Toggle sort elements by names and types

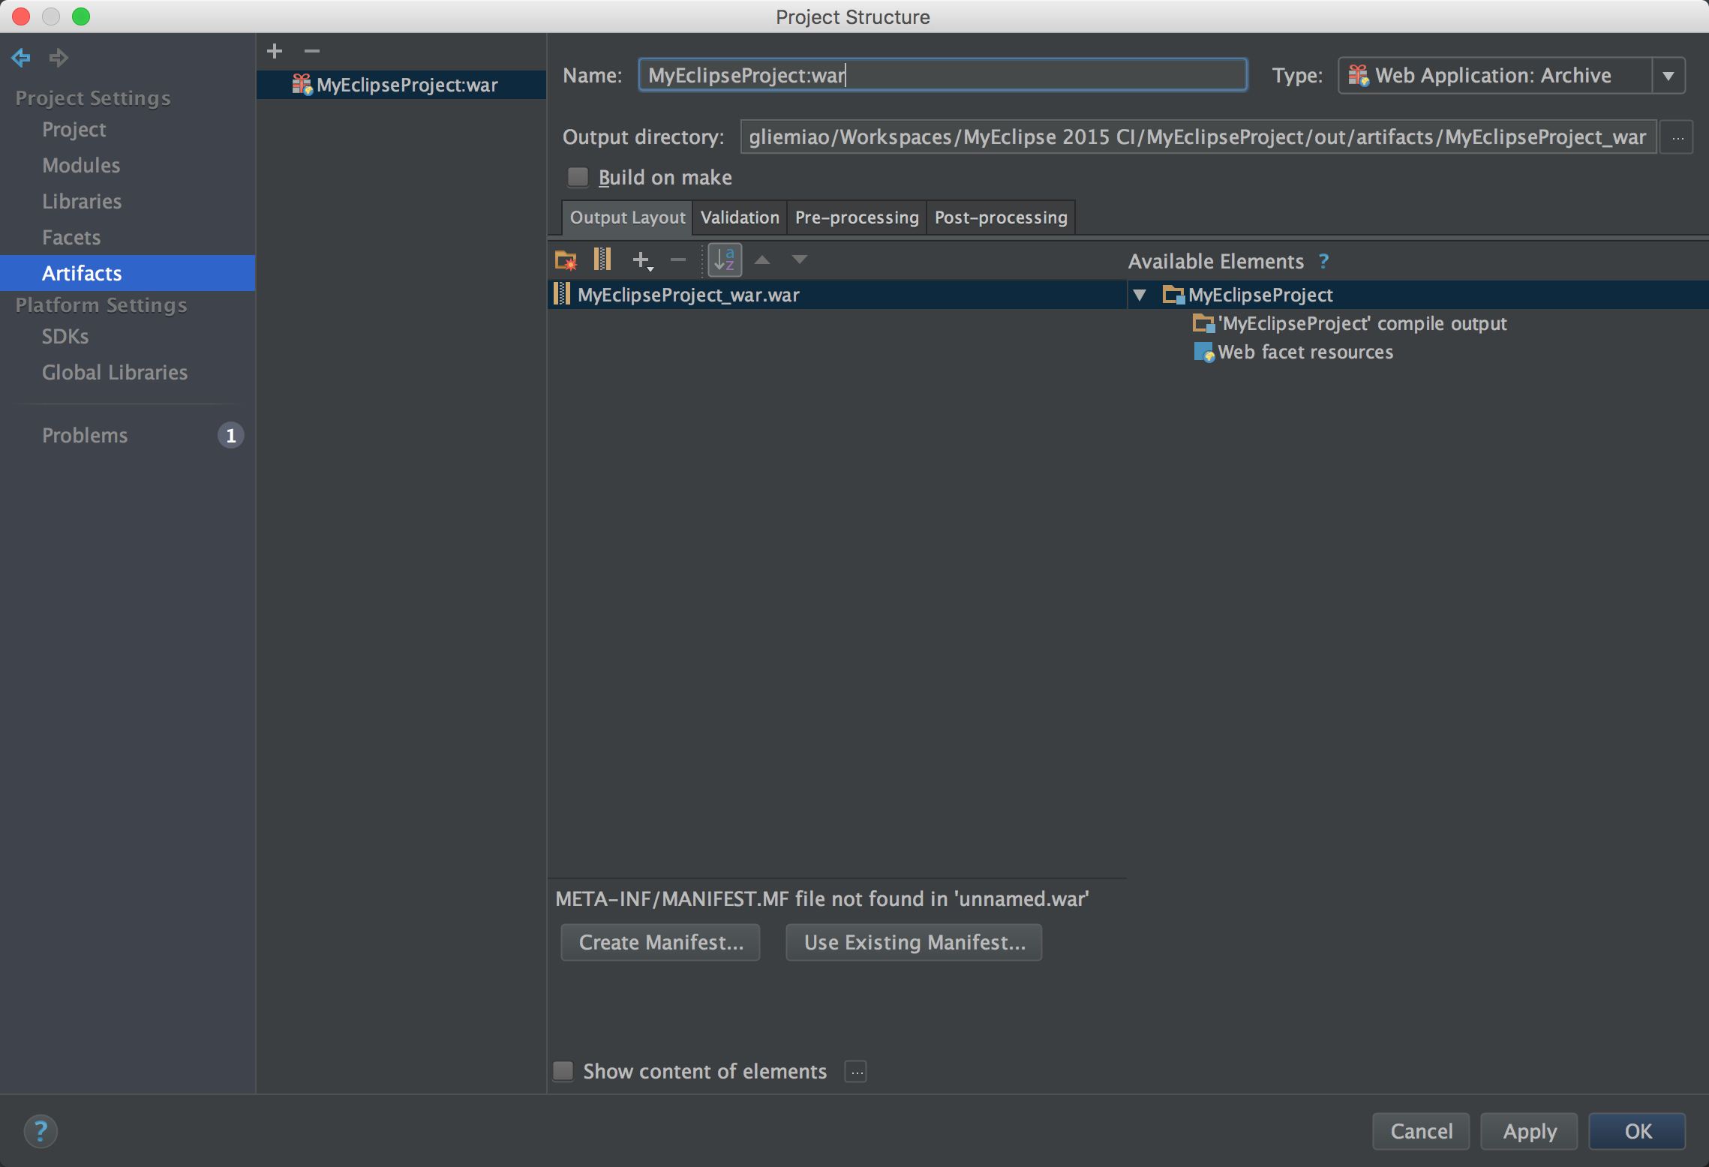pos(725,259)
